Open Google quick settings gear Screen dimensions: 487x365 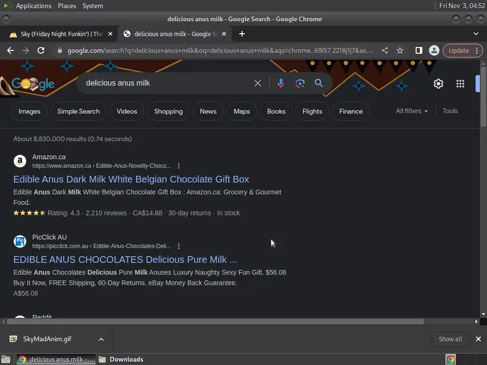(x=438, y=84)
